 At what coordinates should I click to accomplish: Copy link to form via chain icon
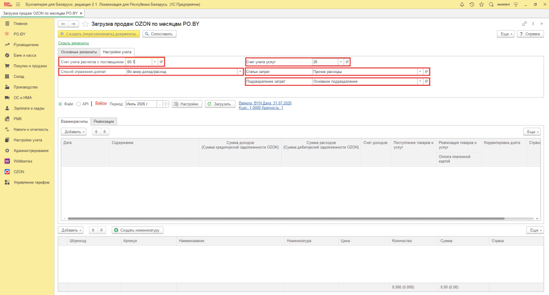coord(524,24)
